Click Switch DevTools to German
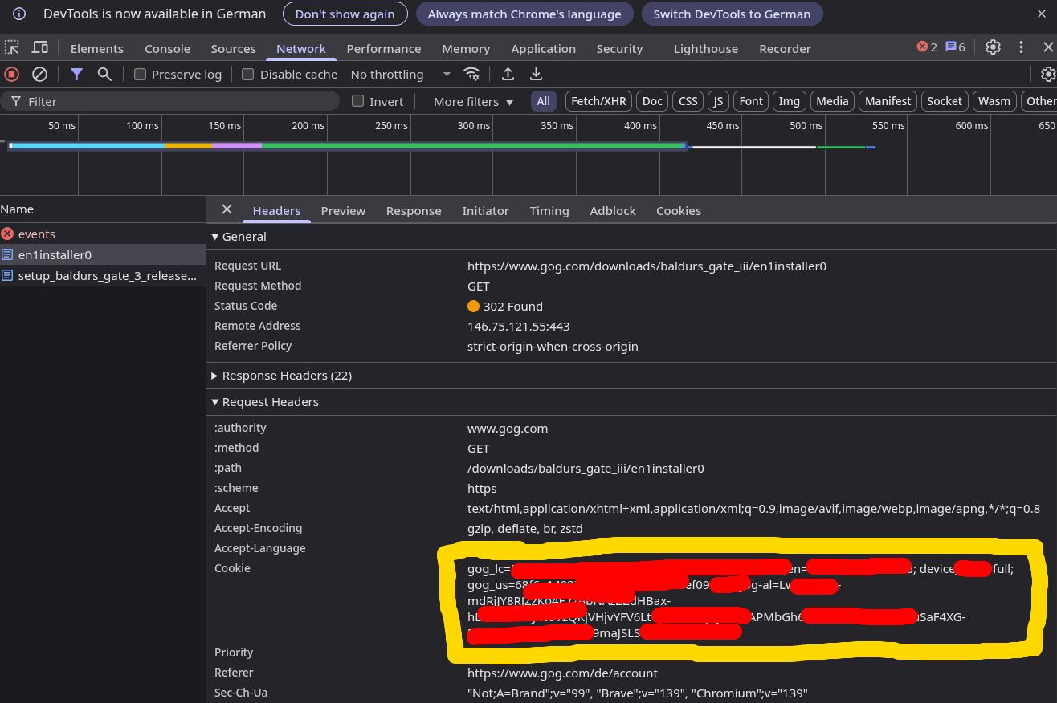This screenshot has width=1057, height=703. [x=732, y=14]
